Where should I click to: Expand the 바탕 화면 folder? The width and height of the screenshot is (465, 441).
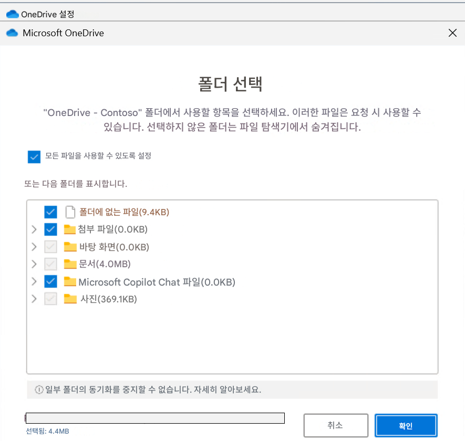point(34,247)
